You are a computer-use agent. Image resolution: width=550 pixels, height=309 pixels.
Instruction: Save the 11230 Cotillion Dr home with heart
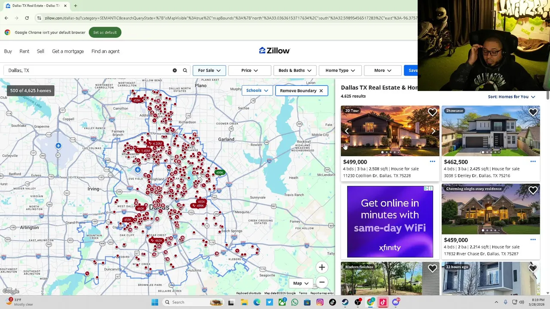tap(432, 112)
